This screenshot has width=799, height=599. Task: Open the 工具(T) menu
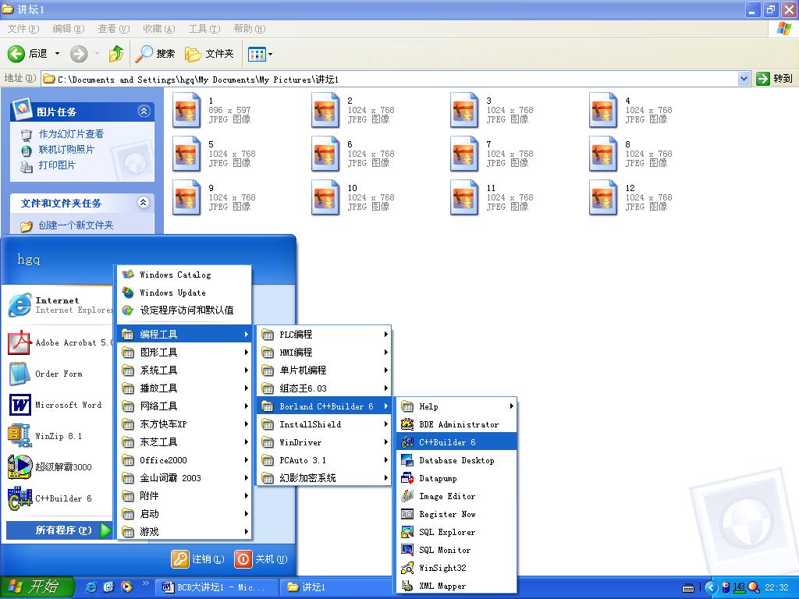(x=204, y=29)
